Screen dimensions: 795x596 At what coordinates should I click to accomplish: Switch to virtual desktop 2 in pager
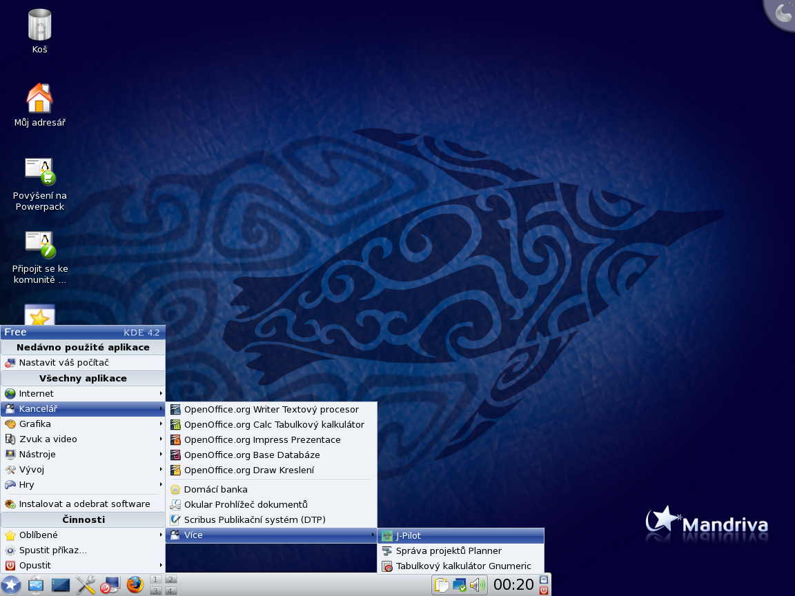[171, 579]
